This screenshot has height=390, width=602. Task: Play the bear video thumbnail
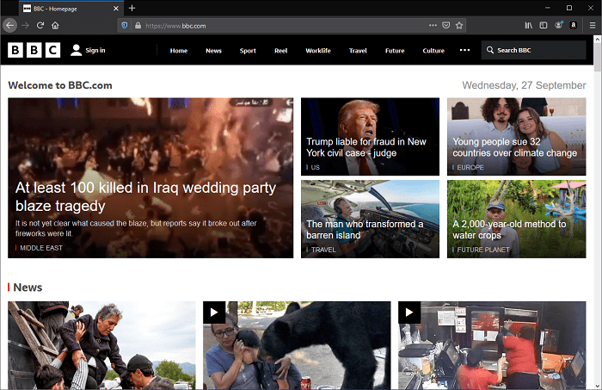[214, 312]
